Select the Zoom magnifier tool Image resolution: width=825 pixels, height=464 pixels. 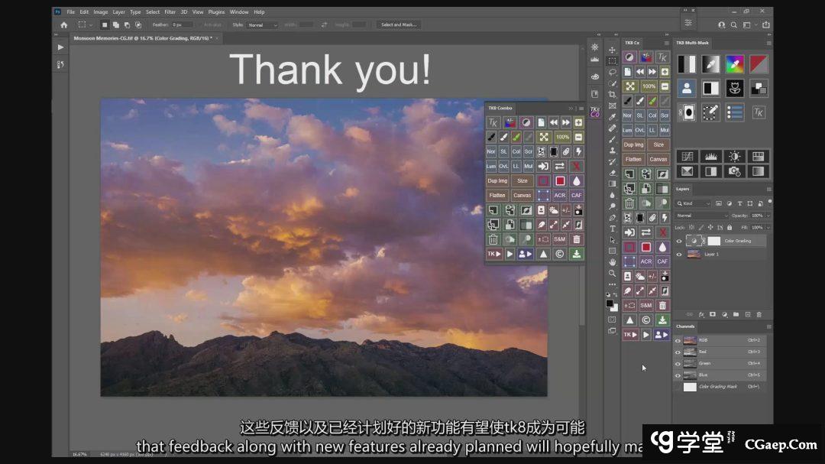613,273
